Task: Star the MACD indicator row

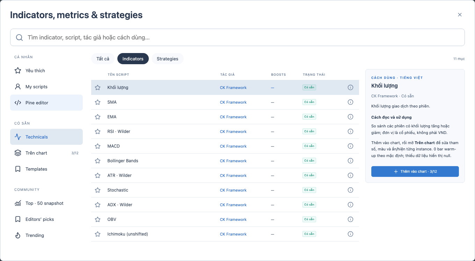Action: [x=98, y=146]
